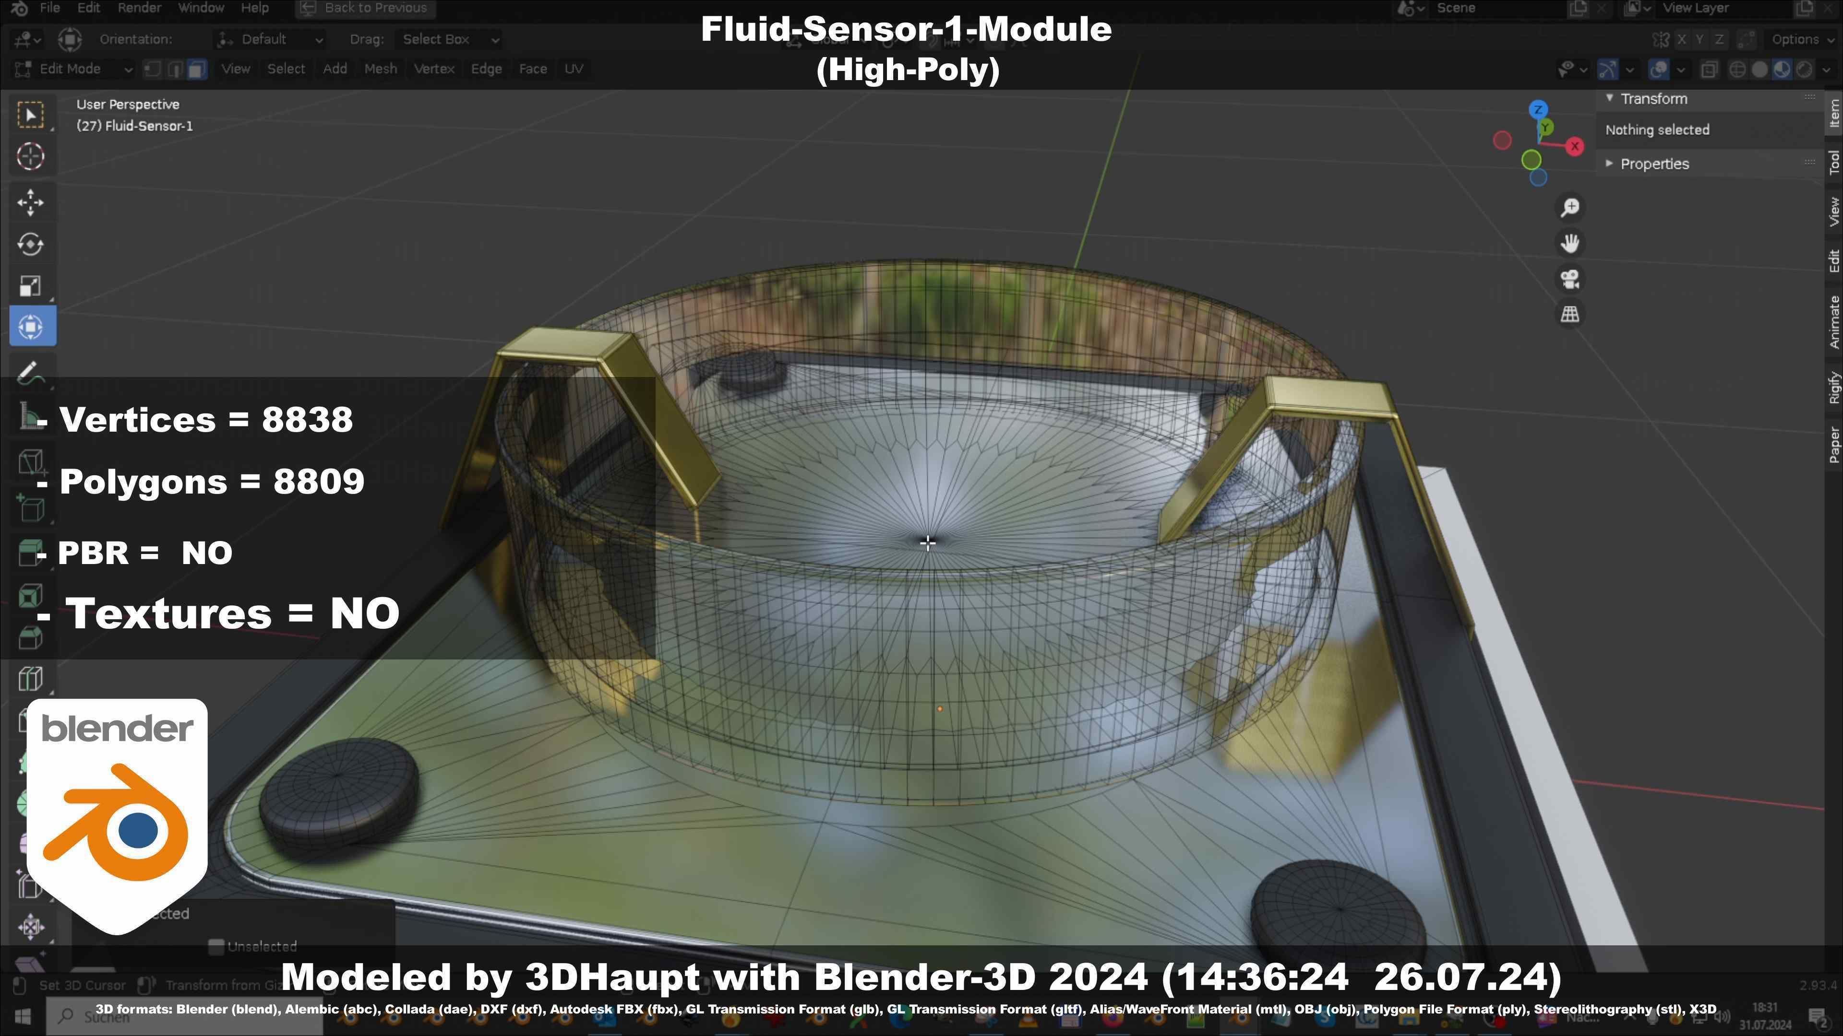Open the UV menu
The width and height of the screenshot is (1843, 1036).
click(x=574, y=70)
